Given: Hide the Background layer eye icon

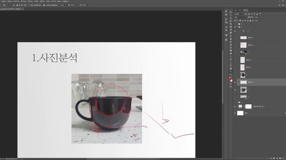Looking at the screenshot, I should pos(235,113).
